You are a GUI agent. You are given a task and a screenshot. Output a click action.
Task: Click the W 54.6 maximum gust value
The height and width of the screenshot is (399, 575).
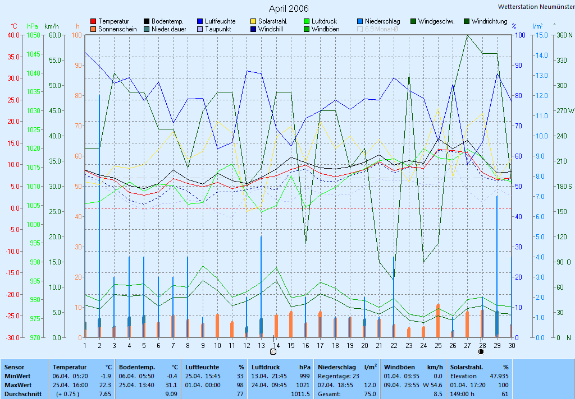pyautogui.click(x=433, y=385)
